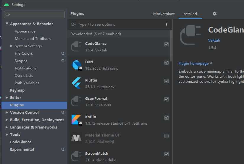Select Menus and Toolbars settings
This screenshot has width=244, height=164.
tap(33, 38)
